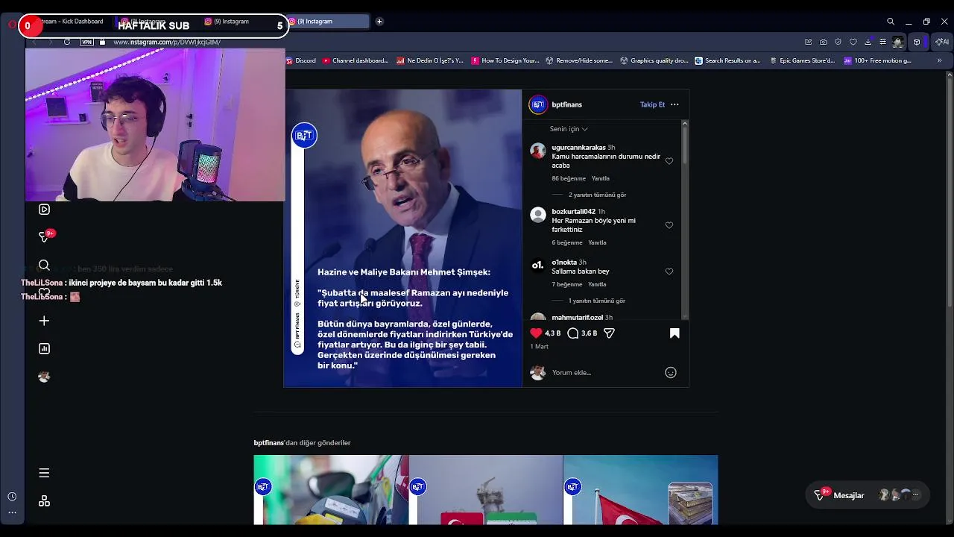Like o1nokta's comment
Image resolution: width=954 pixels, height=537 pixels.
click(669, 271)
